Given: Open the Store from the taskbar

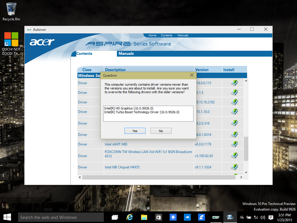Looking at the screenshot, I should coord(158,217).
